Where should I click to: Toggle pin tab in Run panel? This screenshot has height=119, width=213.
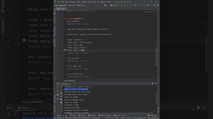point(58,99)
